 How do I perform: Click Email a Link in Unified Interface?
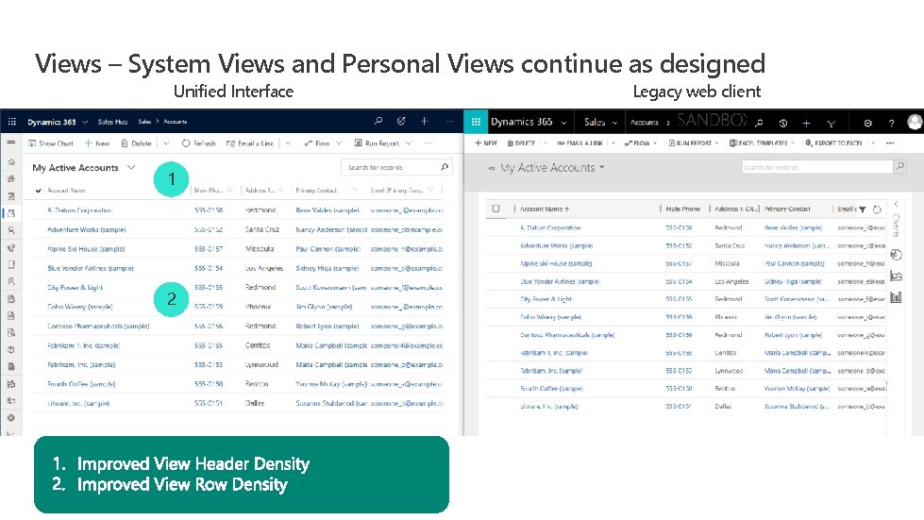point(250,143)
